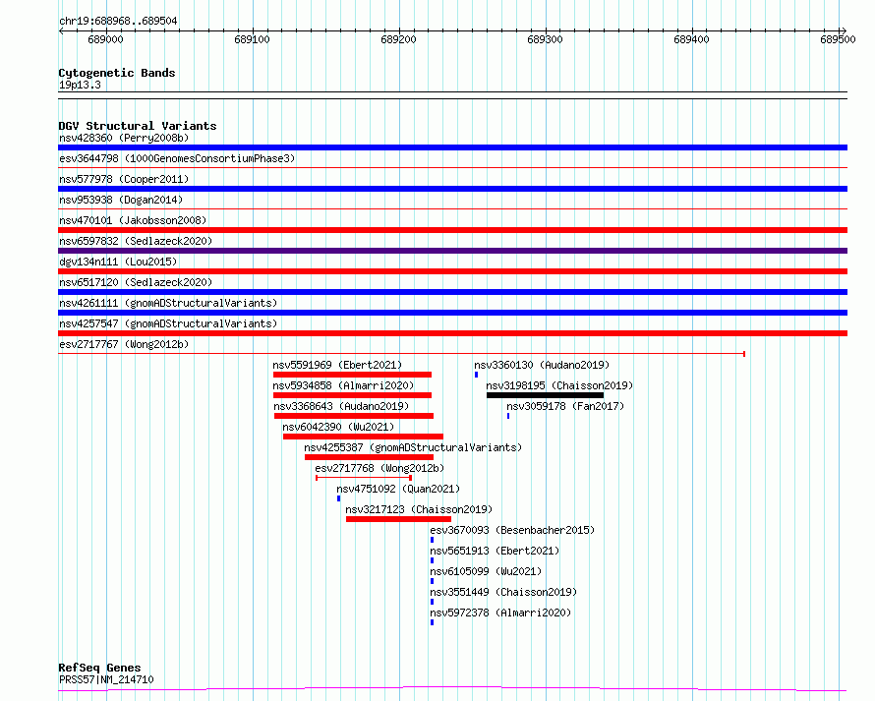Select the blue marker under esv3670093
Screen dimensions: 875x701
pos(432,540)
